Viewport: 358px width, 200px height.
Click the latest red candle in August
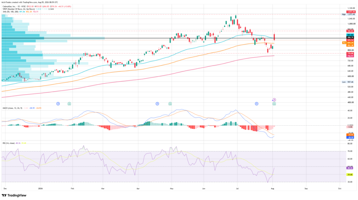274,37
